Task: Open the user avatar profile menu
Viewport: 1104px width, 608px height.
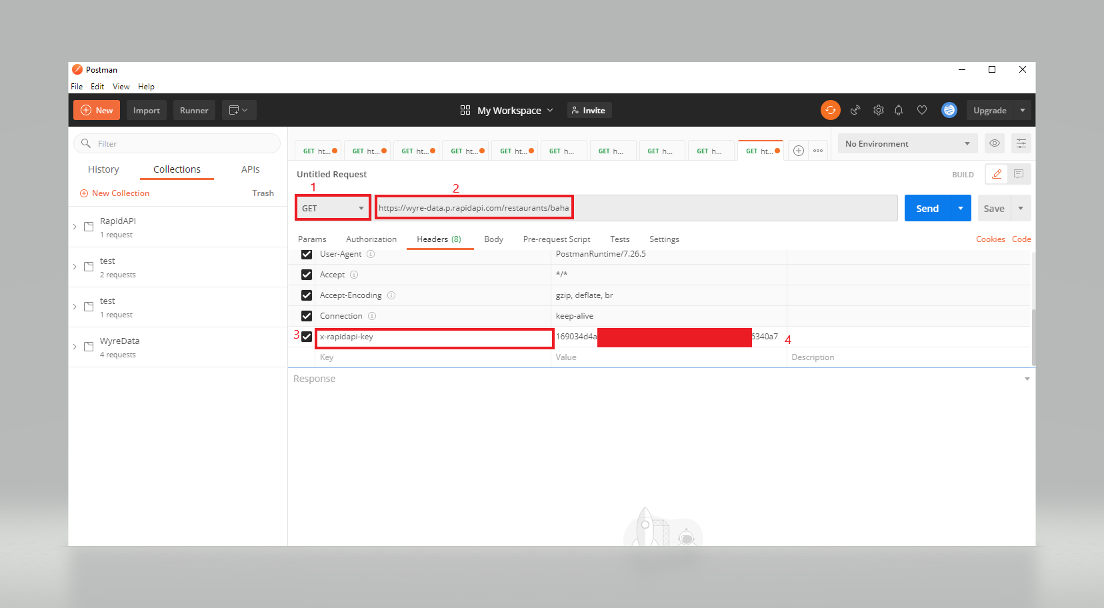Action: 949,110
